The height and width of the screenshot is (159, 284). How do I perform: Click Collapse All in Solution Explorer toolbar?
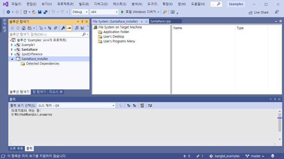[55, 28]
